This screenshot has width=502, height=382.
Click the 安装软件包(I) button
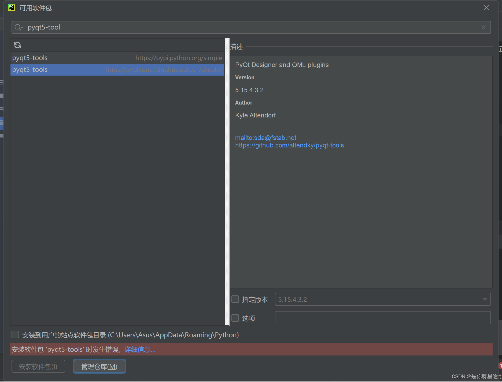pos(38,366)
